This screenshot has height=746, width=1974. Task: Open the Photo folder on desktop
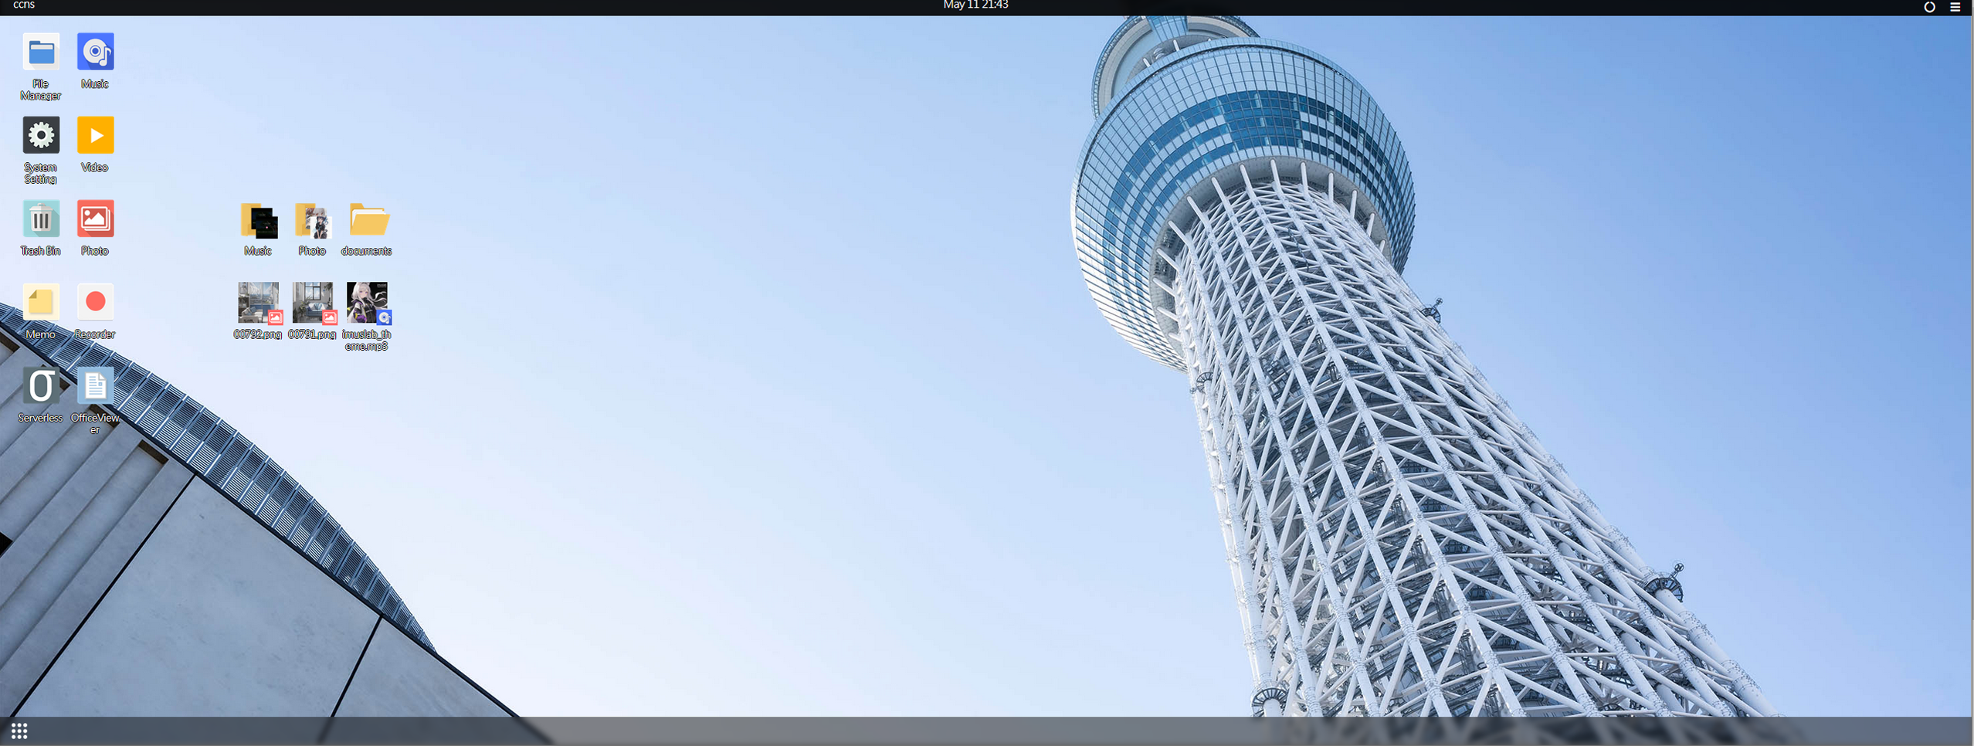[x=312, y=222]
